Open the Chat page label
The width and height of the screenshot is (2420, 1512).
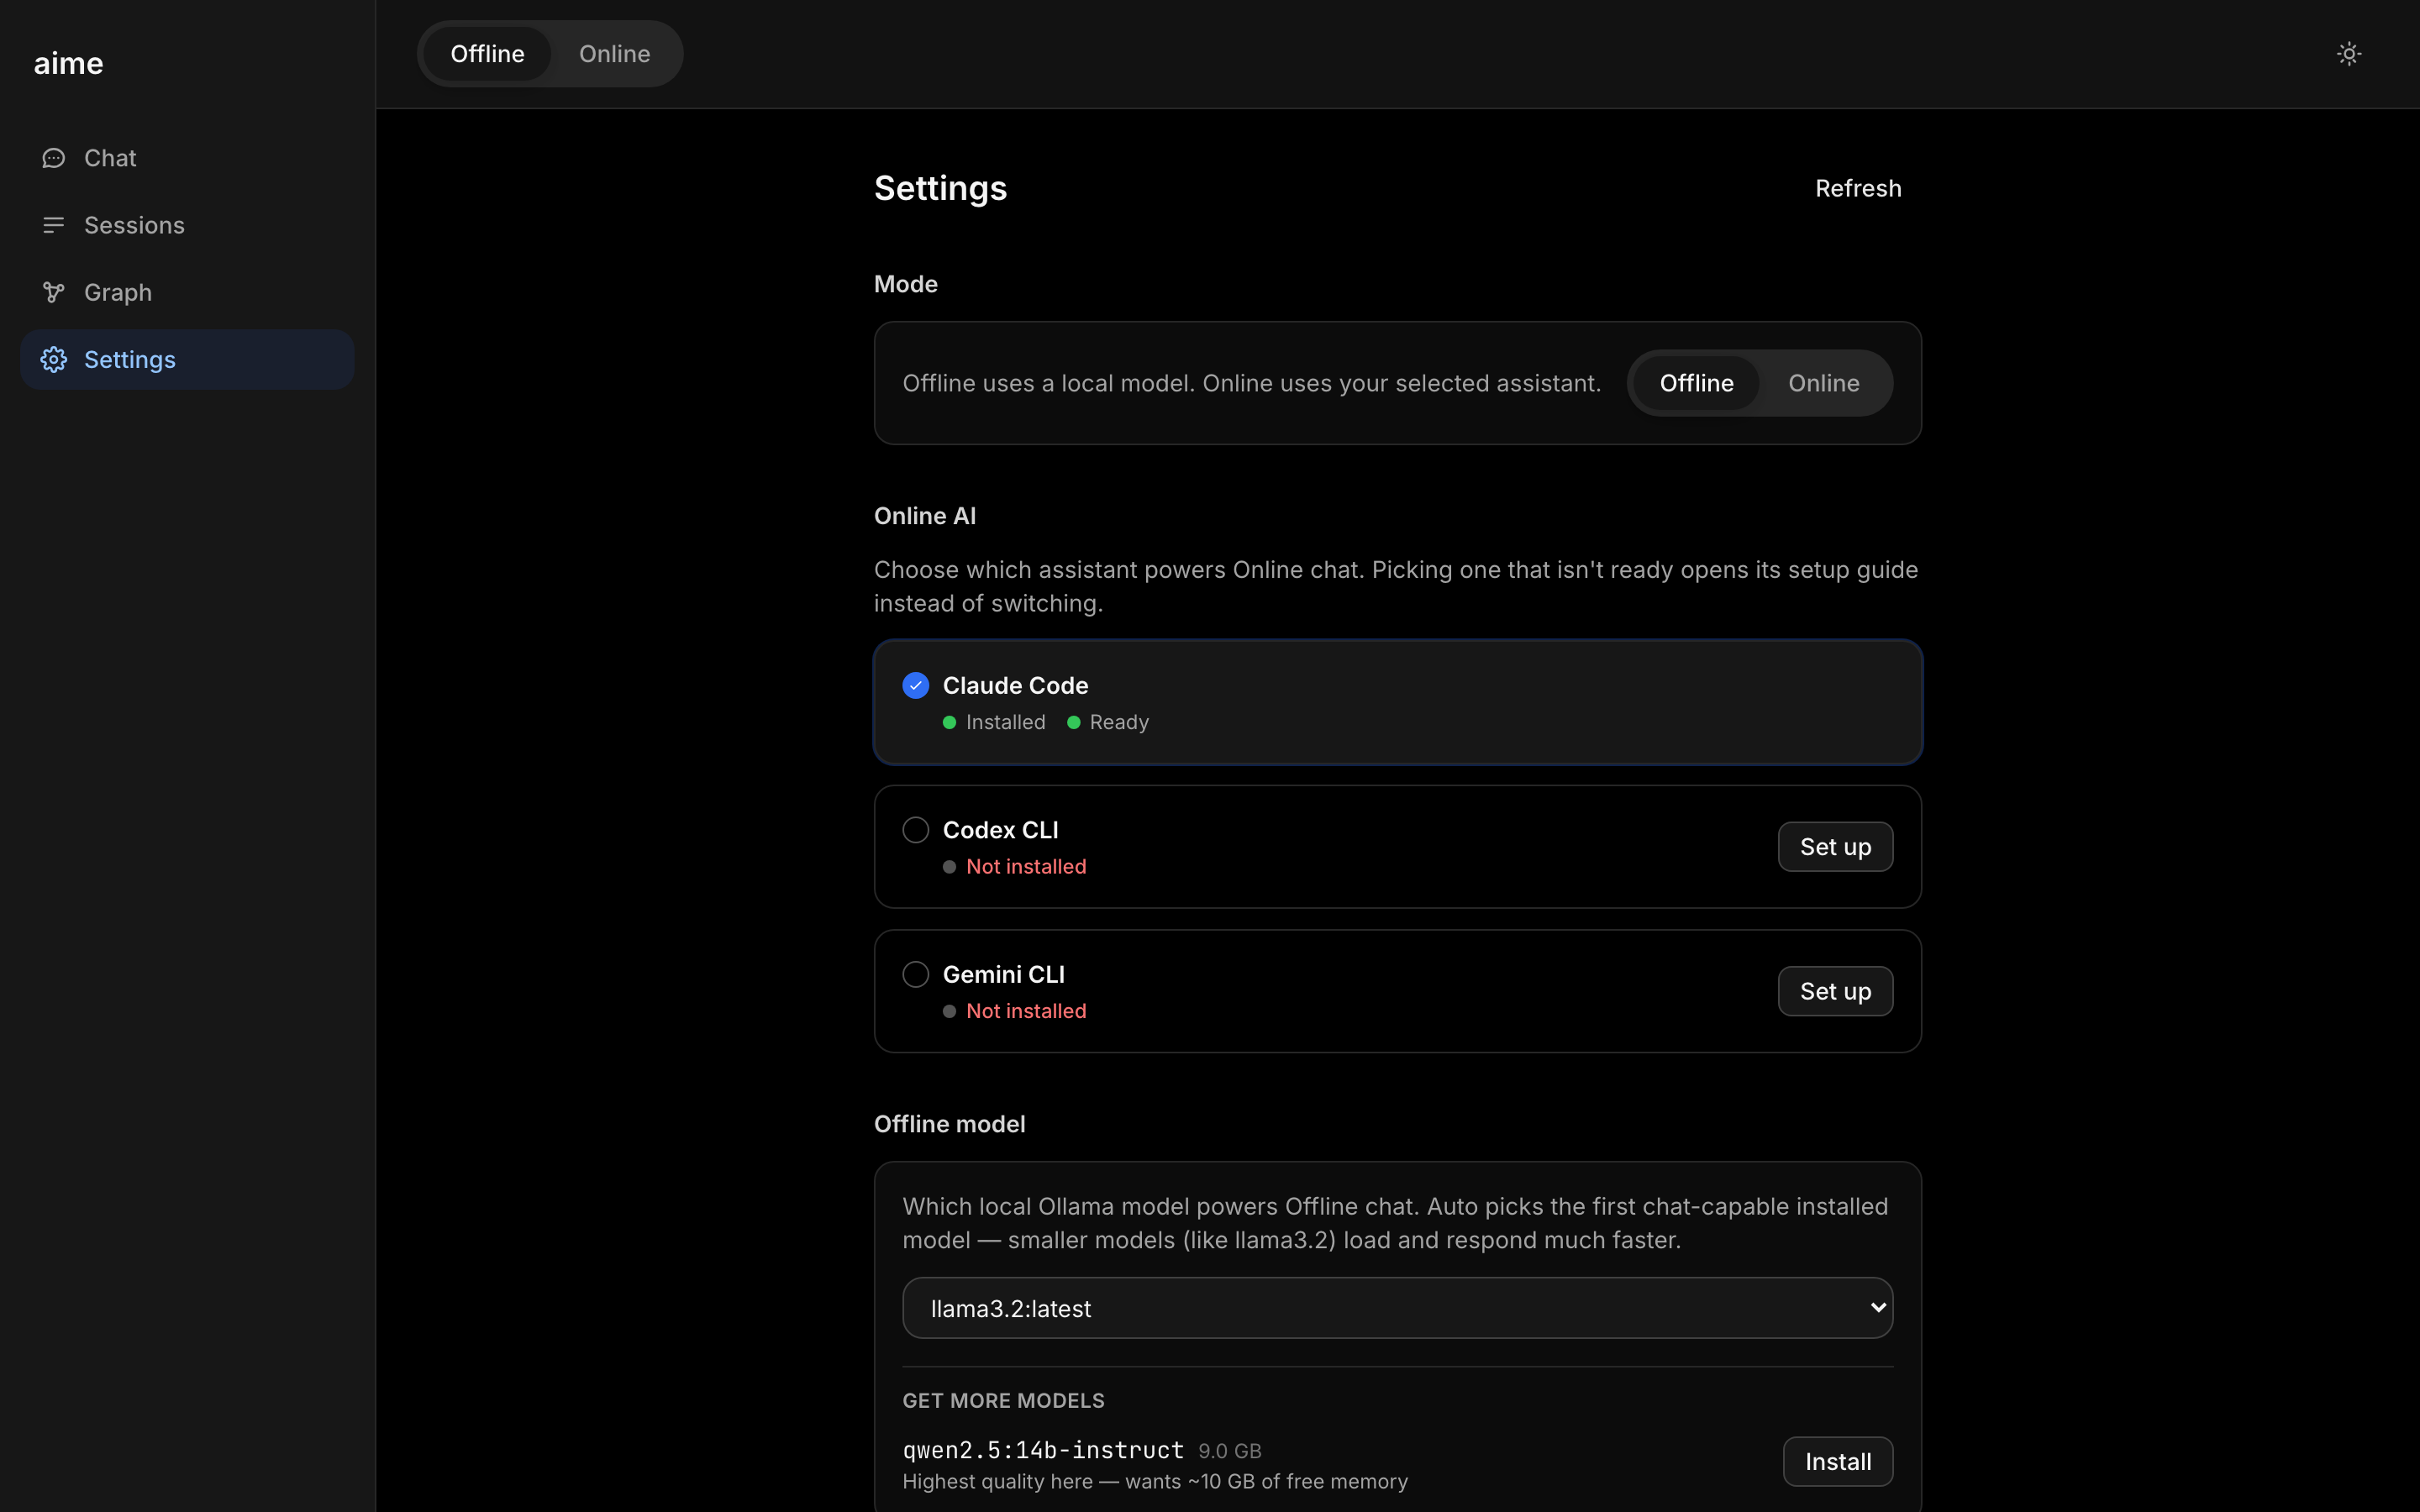[x=110, y=158]
